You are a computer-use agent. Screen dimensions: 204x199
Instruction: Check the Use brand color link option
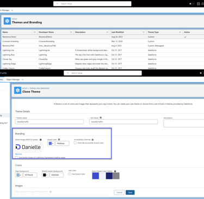70,174
